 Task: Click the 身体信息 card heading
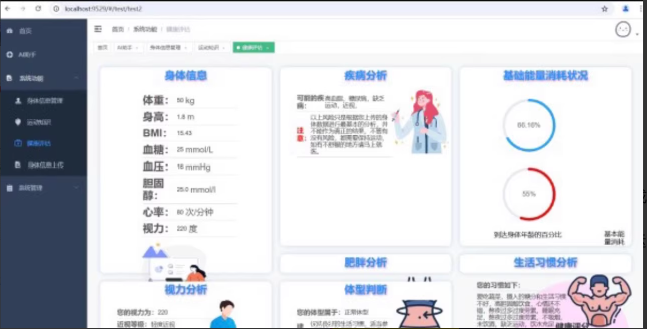[x=185, y=76]
